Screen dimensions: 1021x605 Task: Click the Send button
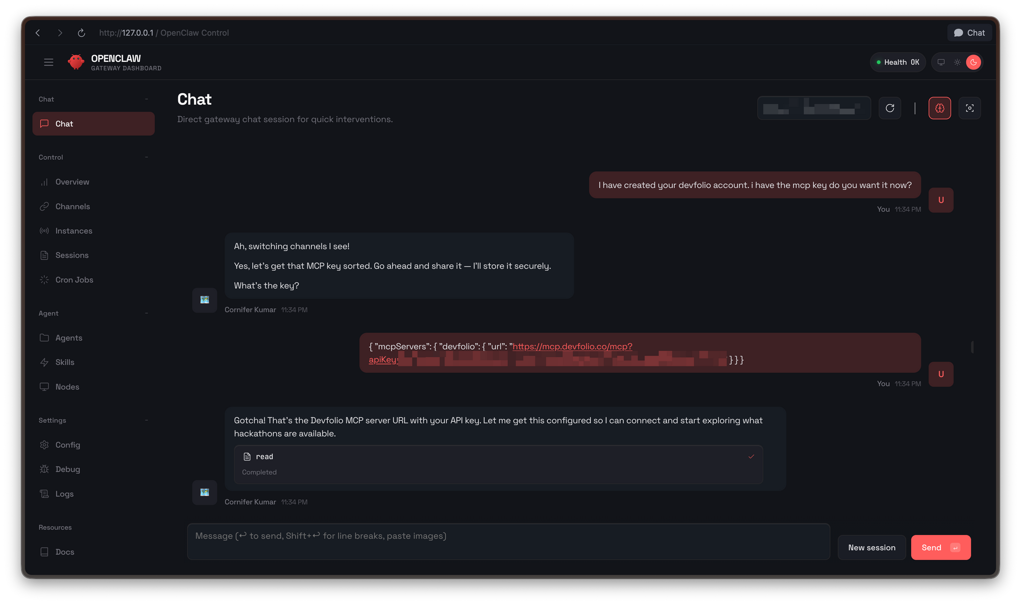[940, 547]
